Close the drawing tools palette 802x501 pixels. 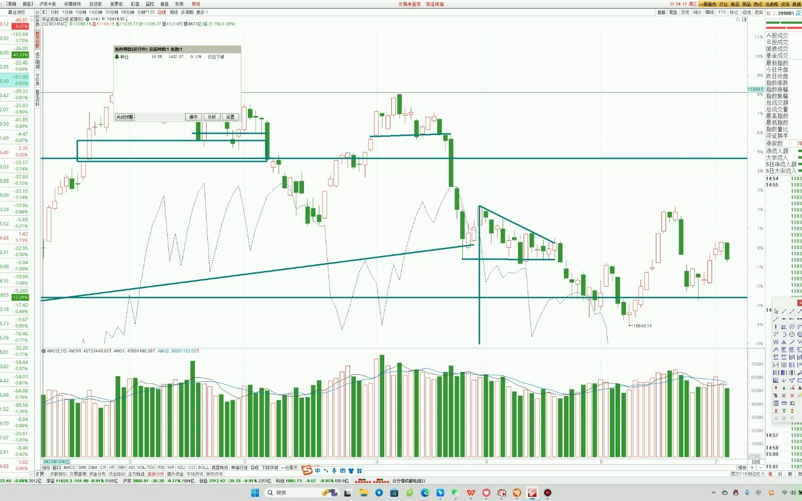[799, 302]
